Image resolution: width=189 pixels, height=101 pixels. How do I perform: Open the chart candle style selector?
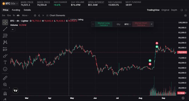tap(43, 15)
